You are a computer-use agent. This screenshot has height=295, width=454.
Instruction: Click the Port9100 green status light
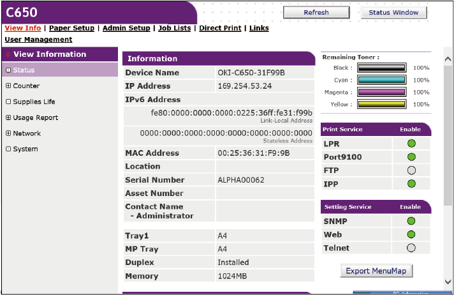[411, 157]
